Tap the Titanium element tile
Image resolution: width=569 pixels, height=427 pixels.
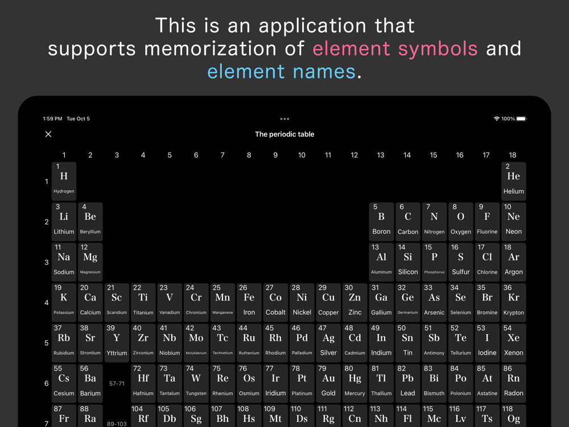[x=143, y=303]
